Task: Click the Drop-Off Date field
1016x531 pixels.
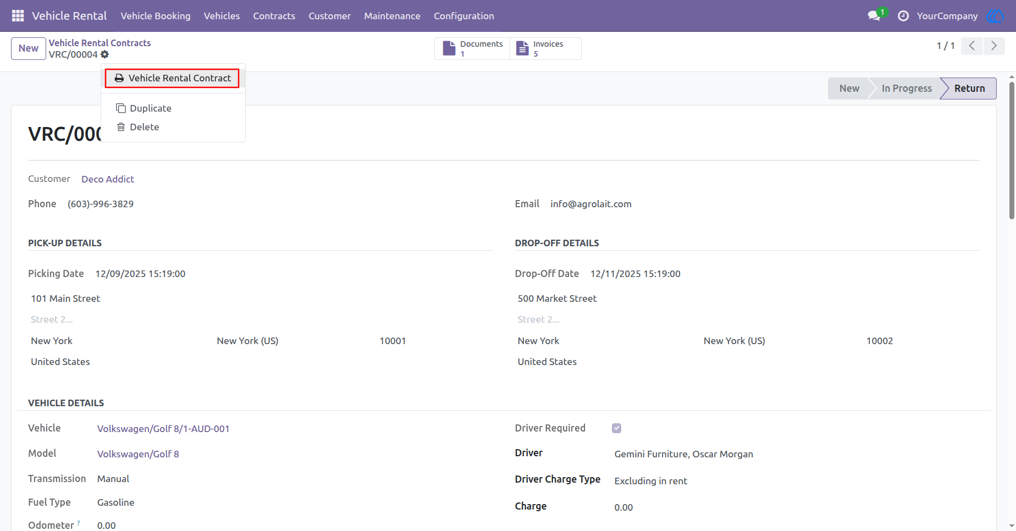Action: tap(635, 274)
